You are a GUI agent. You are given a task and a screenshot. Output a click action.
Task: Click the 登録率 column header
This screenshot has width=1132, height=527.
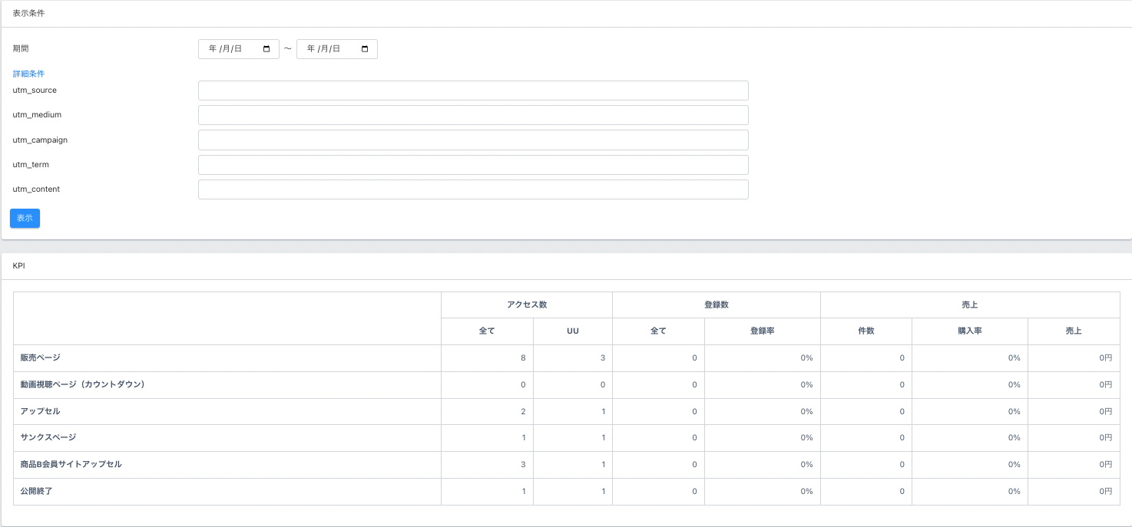pos(762,331)
